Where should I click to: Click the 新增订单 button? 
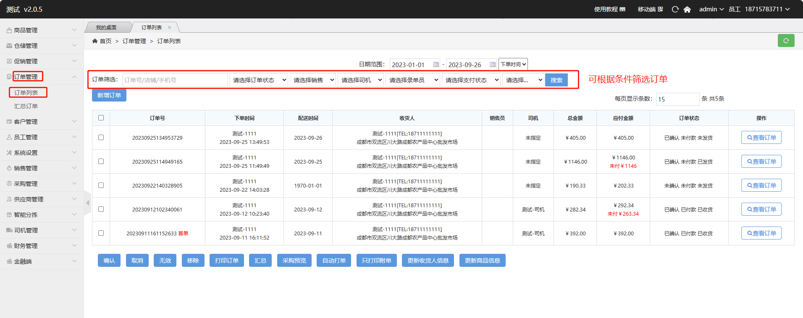109,95
